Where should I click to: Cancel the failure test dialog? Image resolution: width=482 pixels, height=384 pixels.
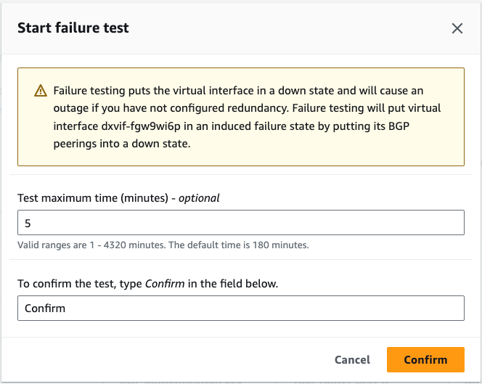point(352,359)
